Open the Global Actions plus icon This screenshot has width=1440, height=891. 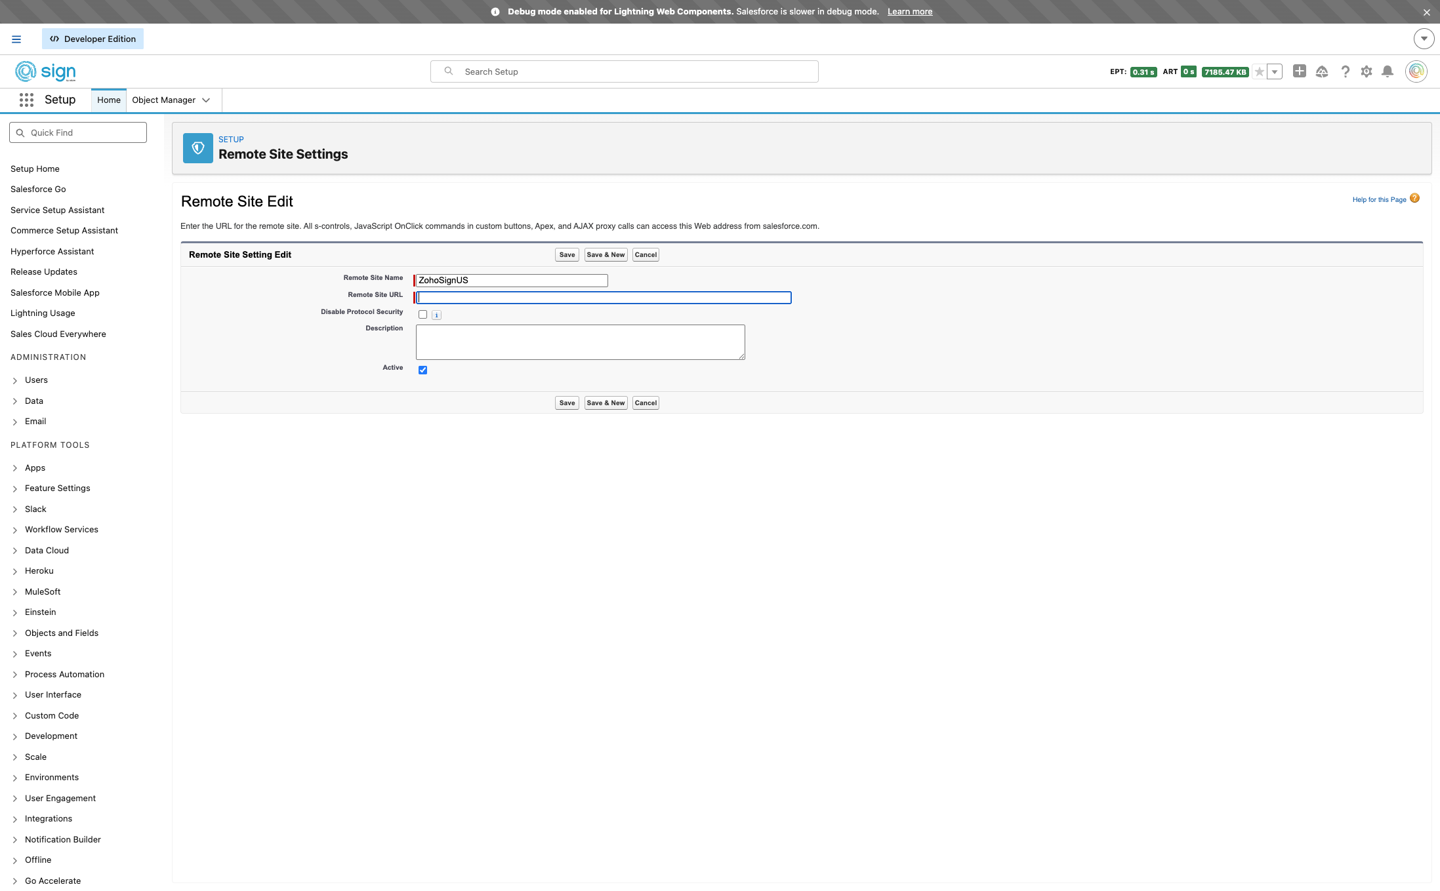point(1299,71)
